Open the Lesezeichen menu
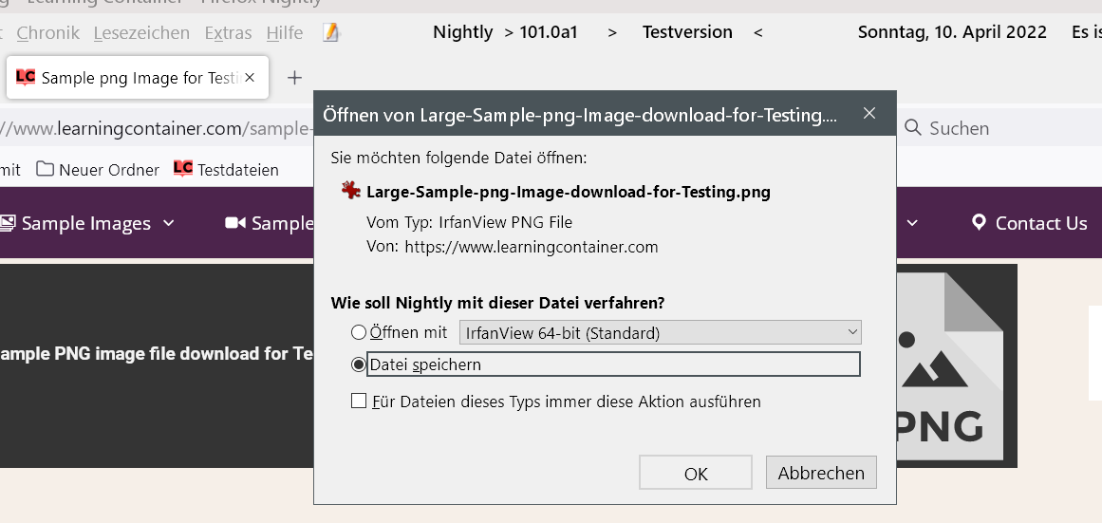This screenshot has height=523, width=1102. [141, 33]
